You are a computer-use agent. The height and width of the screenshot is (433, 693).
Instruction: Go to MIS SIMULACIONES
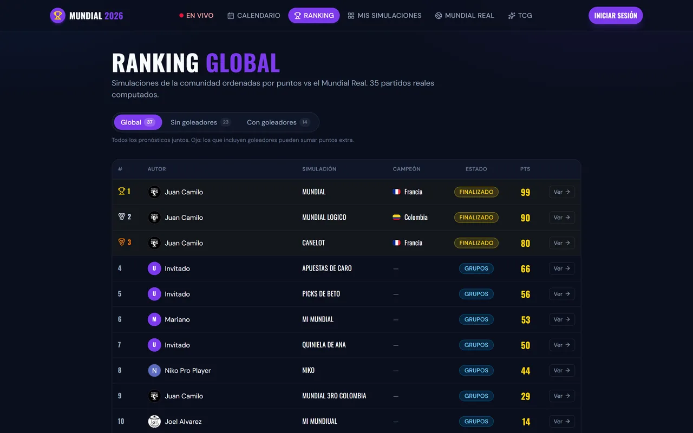pos(384,16)
